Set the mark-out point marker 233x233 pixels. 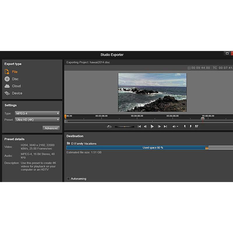coord(190,126)
